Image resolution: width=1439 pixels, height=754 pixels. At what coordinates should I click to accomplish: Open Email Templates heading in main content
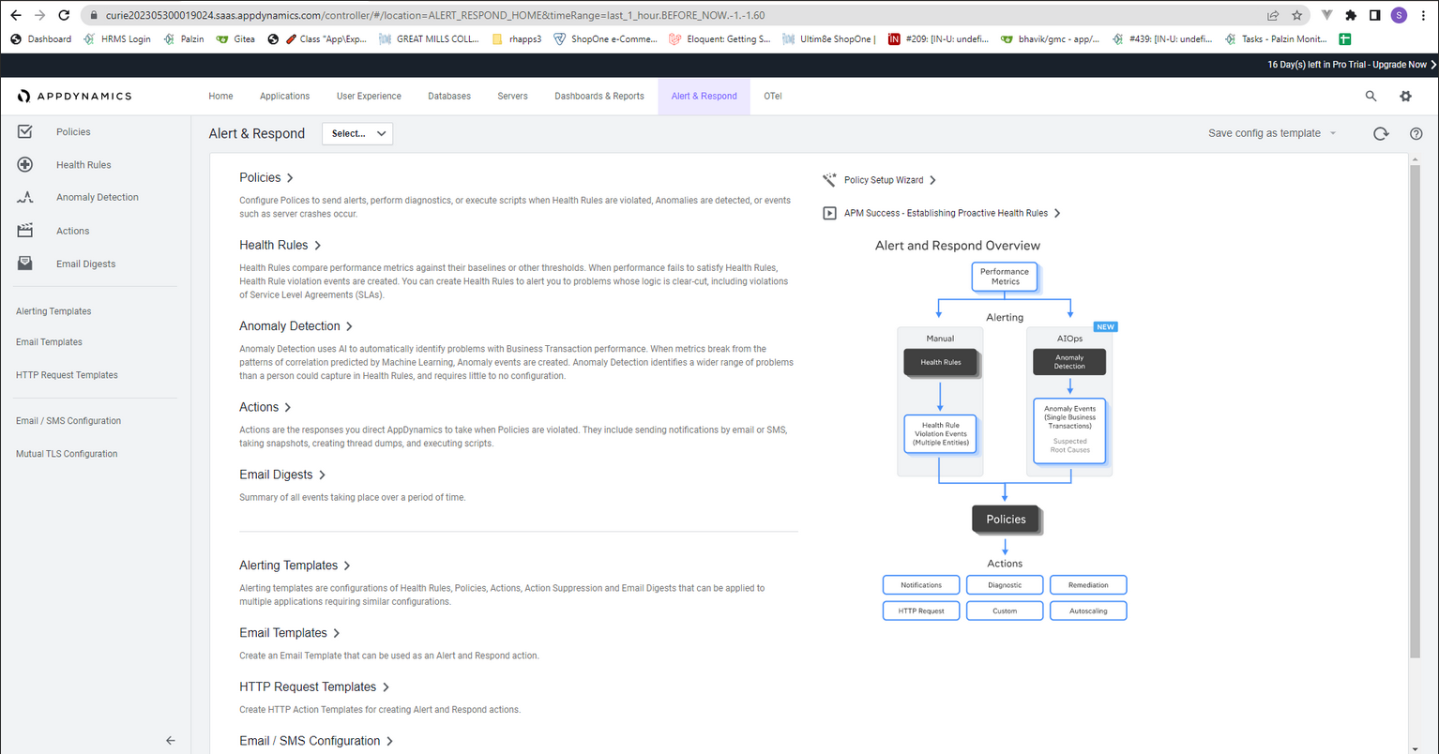click(283, 633)
